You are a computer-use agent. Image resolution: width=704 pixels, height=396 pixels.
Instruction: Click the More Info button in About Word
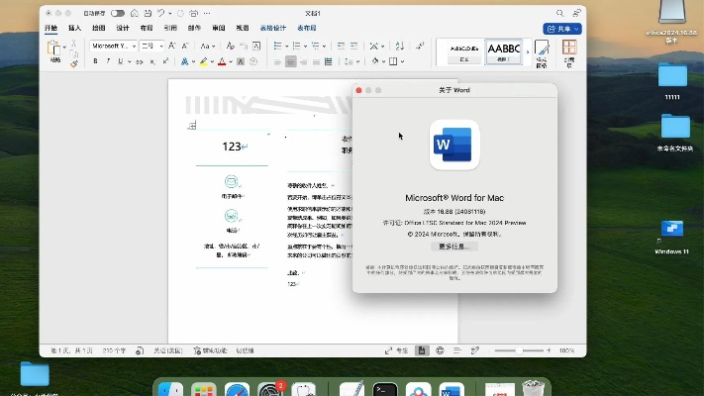455,246
